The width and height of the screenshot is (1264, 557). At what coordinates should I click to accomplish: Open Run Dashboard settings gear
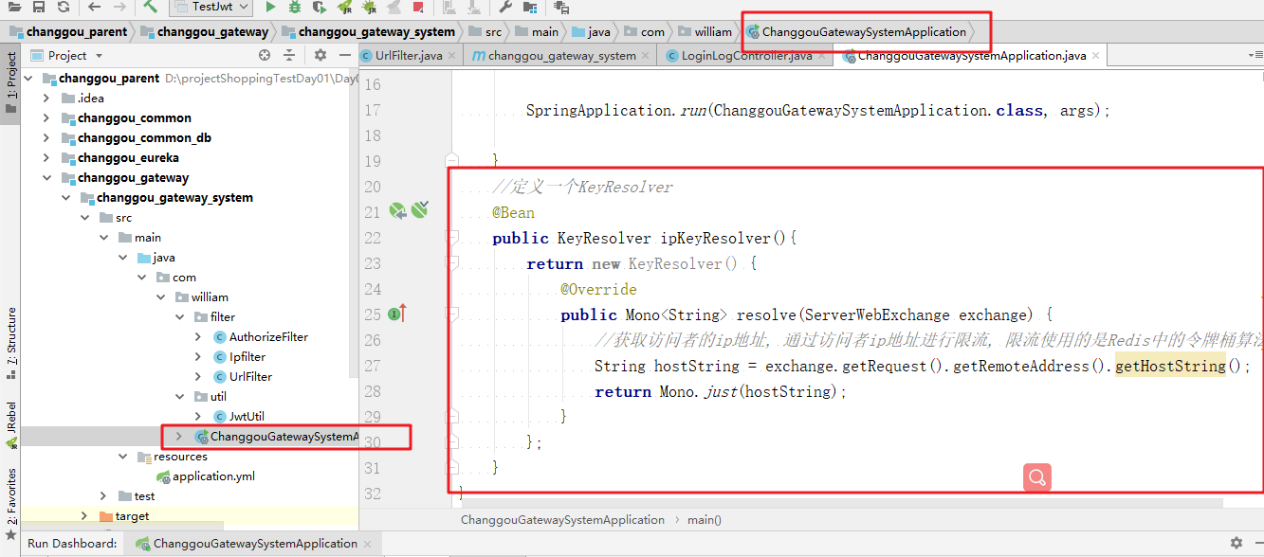[x=1236, y=543]
